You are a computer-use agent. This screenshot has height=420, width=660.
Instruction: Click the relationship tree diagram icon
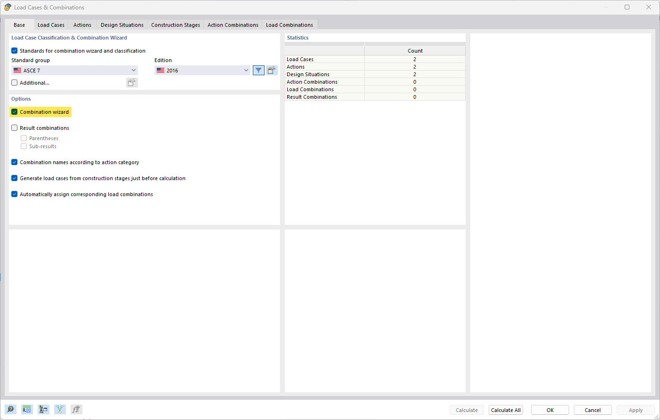(x=60, y=409)
